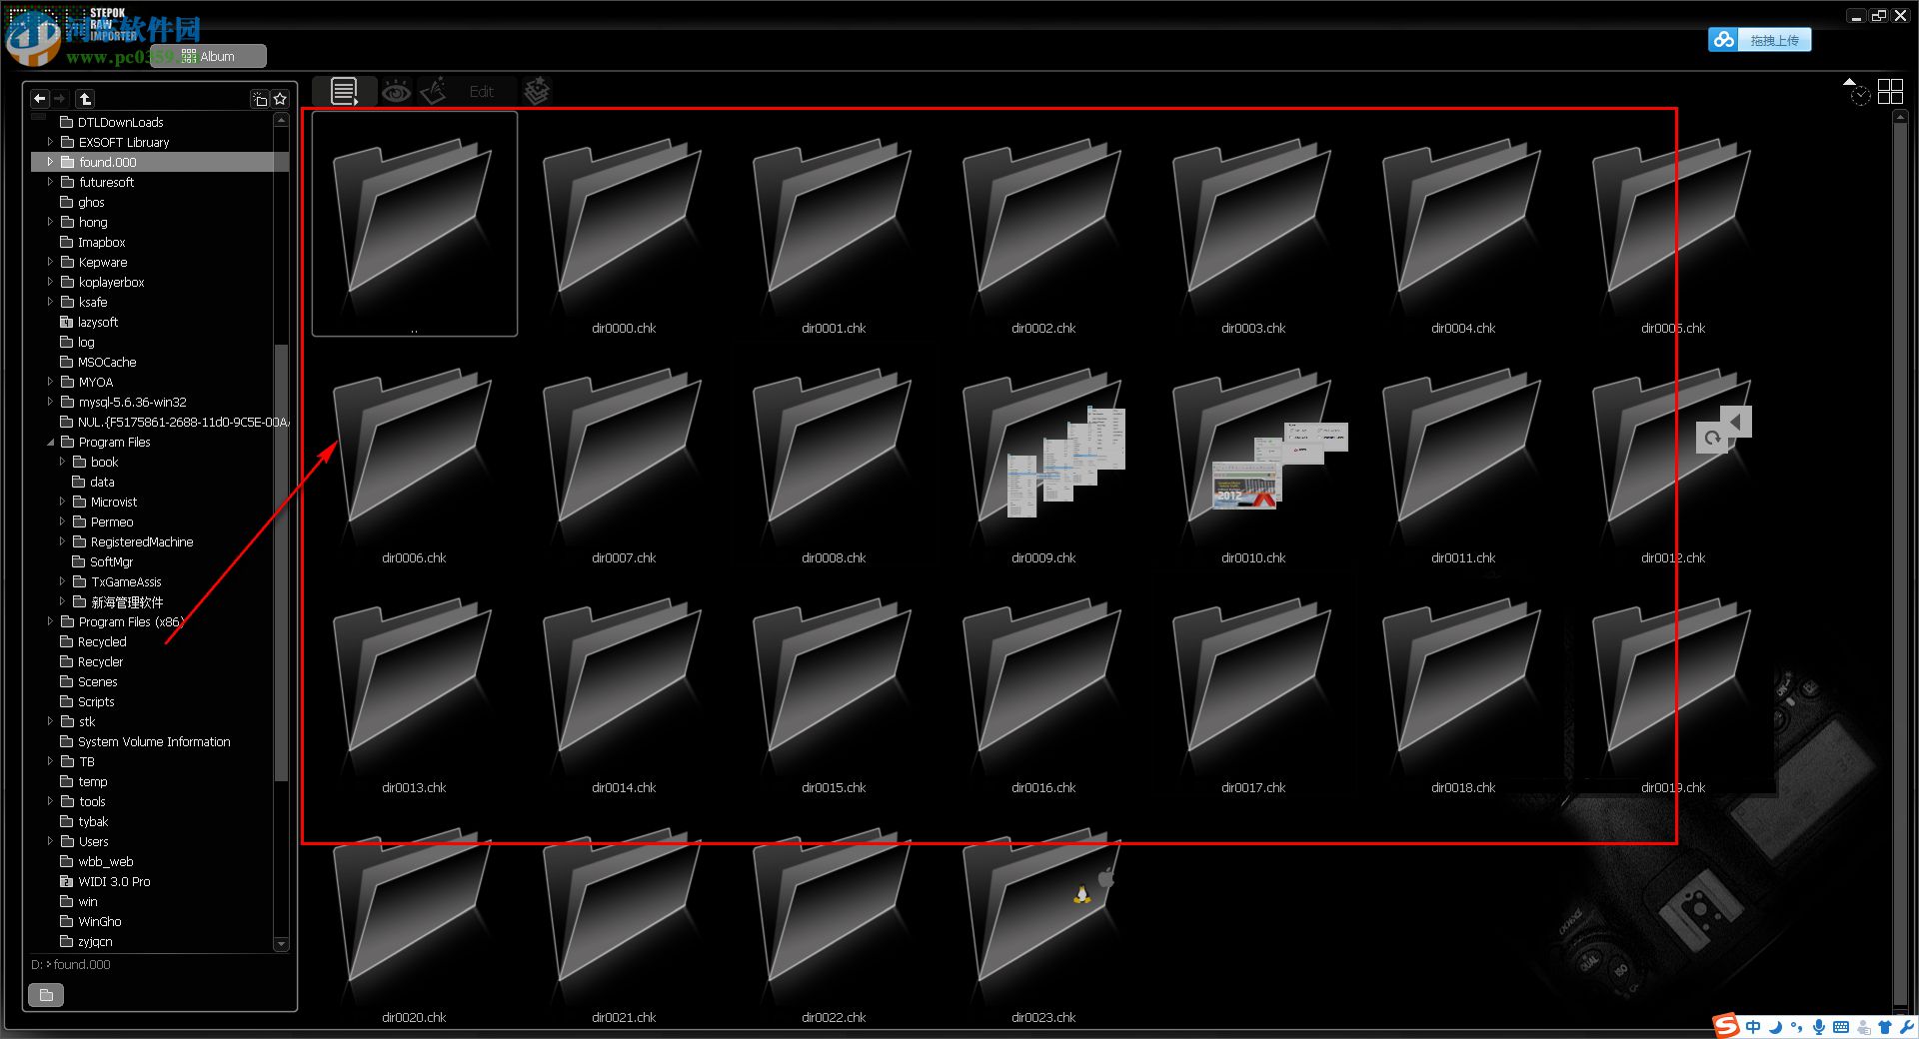This screenshot has height=1039, width=1919.
Task: Add current folder to favorites star
Action: pyautogui.click(x=280, y=98)
